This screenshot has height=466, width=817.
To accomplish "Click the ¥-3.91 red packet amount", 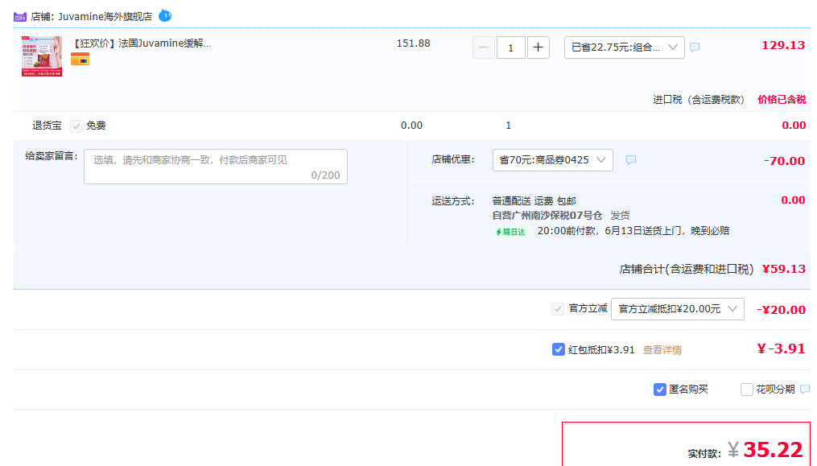I will (781, 348).
